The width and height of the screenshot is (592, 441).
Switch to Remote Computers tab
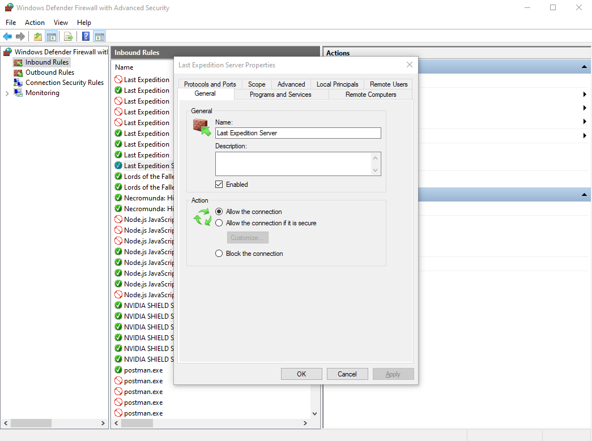click(x=370, y=95)
